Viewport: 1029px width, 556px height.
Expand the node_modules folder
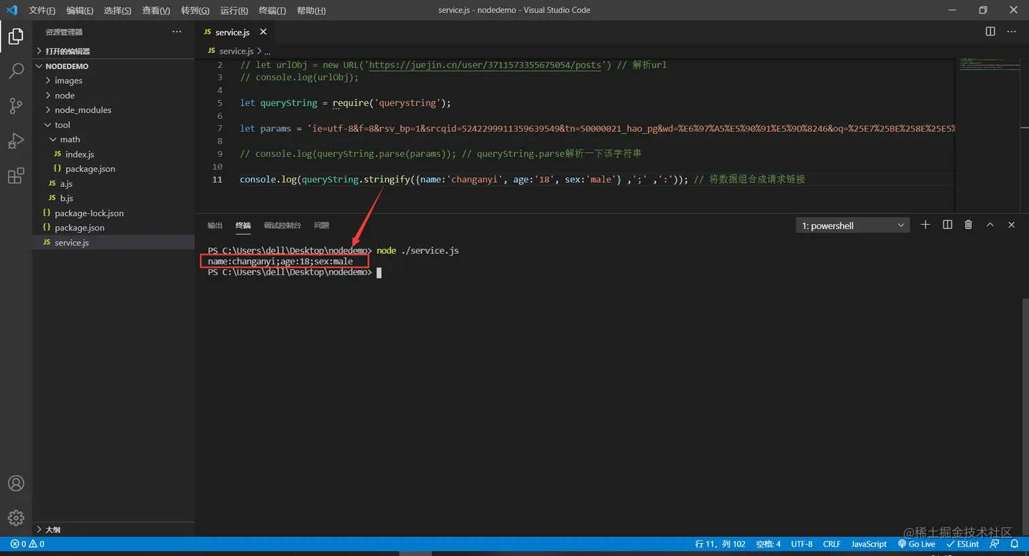coord(114,110)
